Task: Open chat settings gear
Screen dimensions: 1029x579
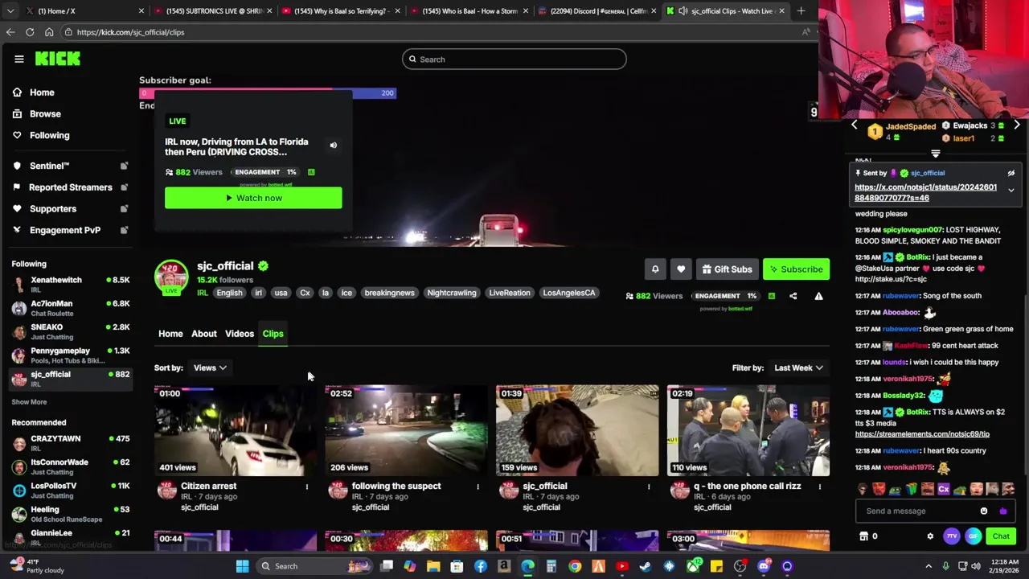Action: click(x=930, y=536)
